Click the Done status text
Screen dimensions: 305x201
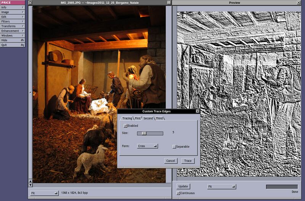tap(295, 192)
